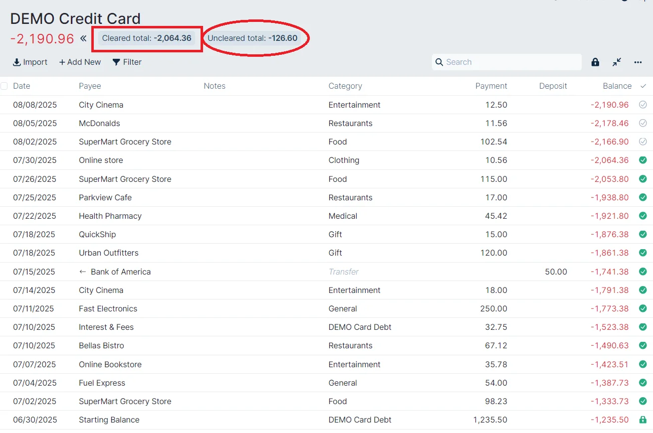This screenshot has height=433, width=653.
Task: Open the Category cell for Health Pharmacy
Action: pos(343,216)
